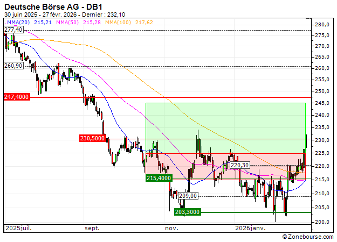This screenshot has height=242, width=337.
Task: Click the 260,90 level label
Action: tap(13, 66)
